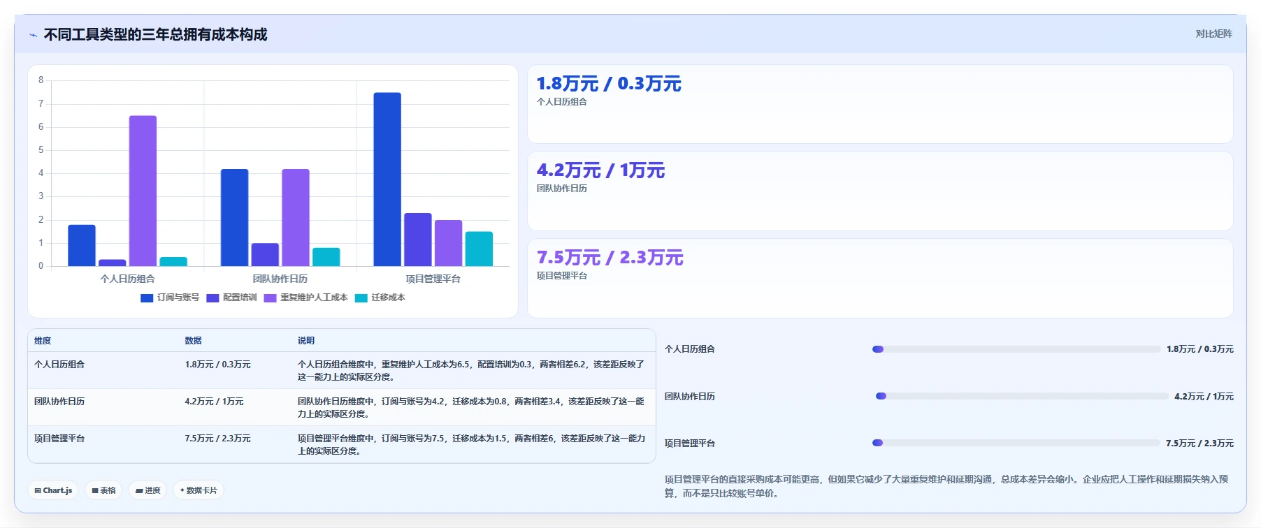The width and height of the screenshot is (1261, 528).
Task: Toggle the 配置培训 legend entry
Action: [231, 298]
